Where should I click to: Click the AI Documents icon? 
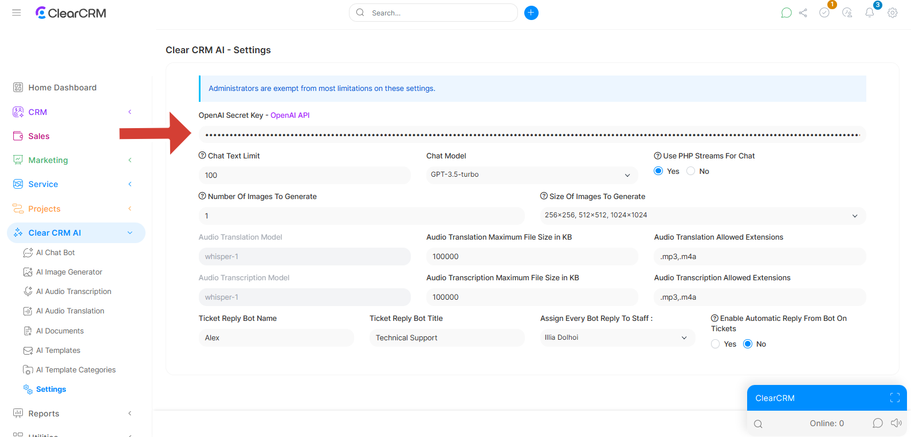pyautogui.click(x=28, y=331)
